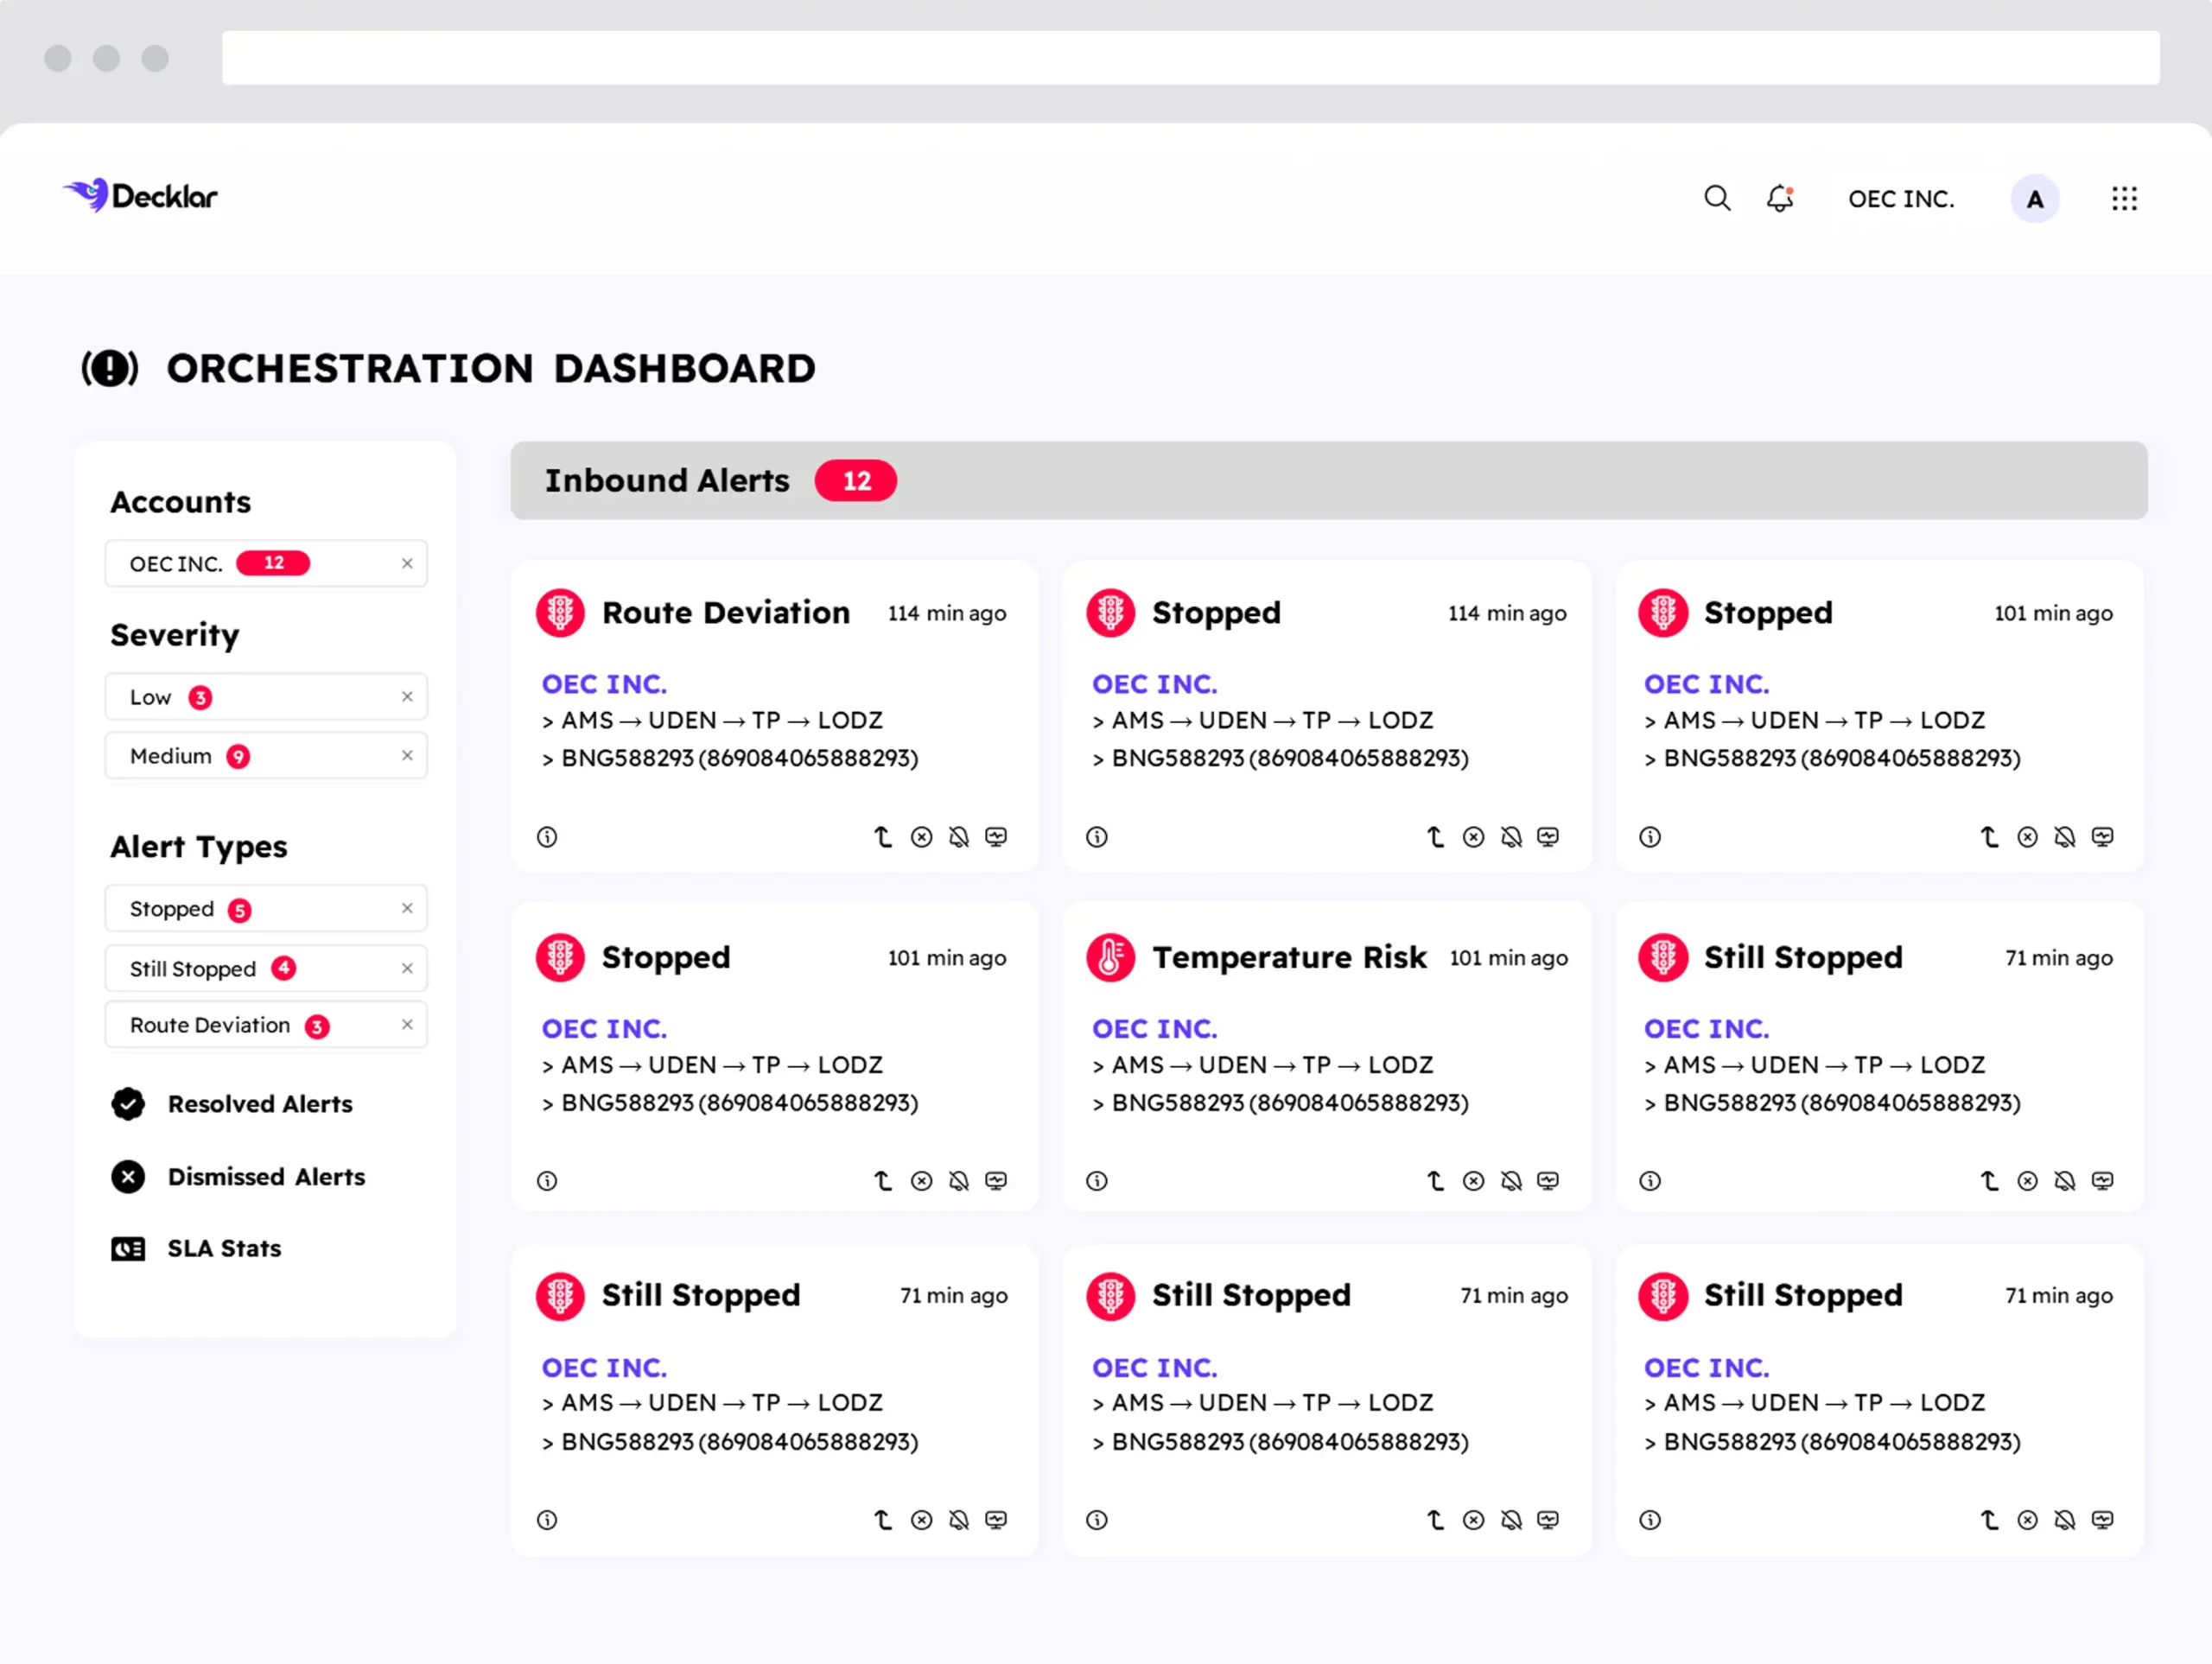Viewport: 2212px width, 1664px height.
Task: Click the OEC INC. organization name in header
Action: [x=1900, y=199]
